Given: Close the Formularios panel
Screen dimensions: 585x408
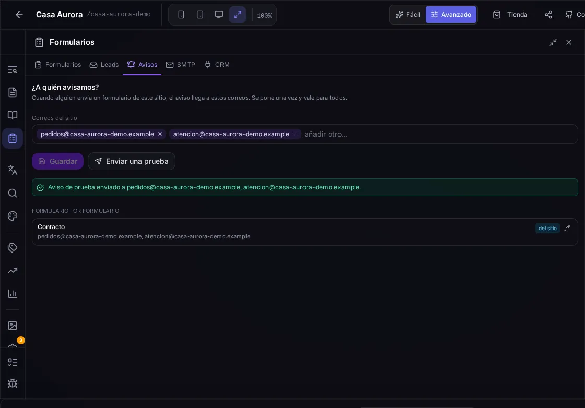Looking at the screenshot, I should 569,42.
